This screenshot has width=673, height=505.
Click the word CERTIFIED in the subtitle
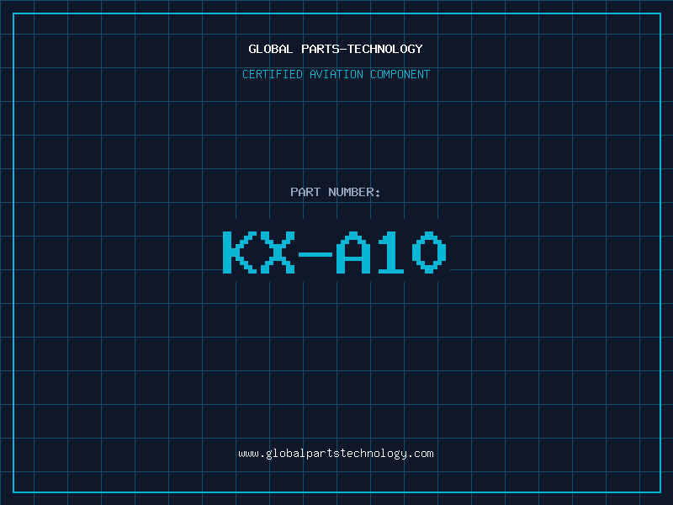(273, 74)
